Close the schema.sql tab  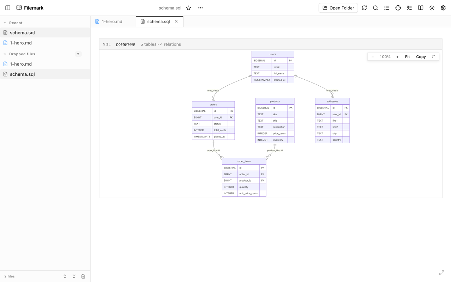point(176,22)
